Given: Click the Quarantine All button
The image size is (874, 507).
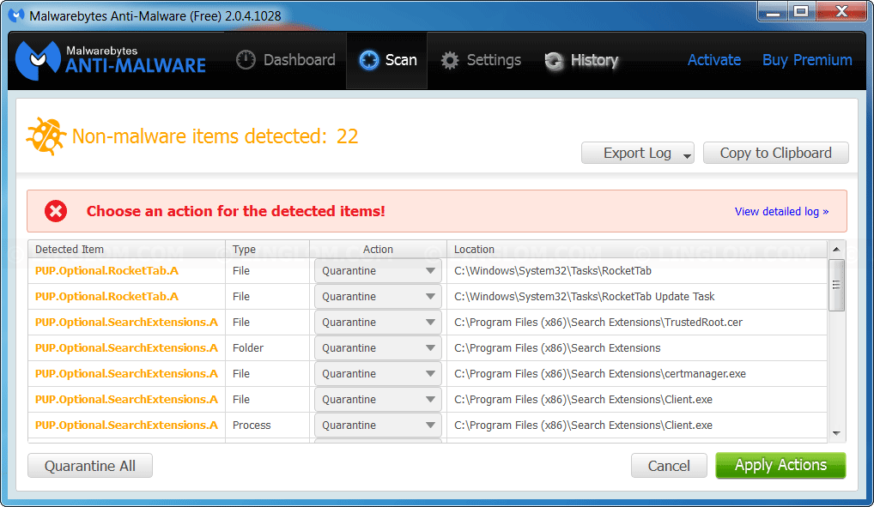Looking at the screenshot, I should (90, 466).
